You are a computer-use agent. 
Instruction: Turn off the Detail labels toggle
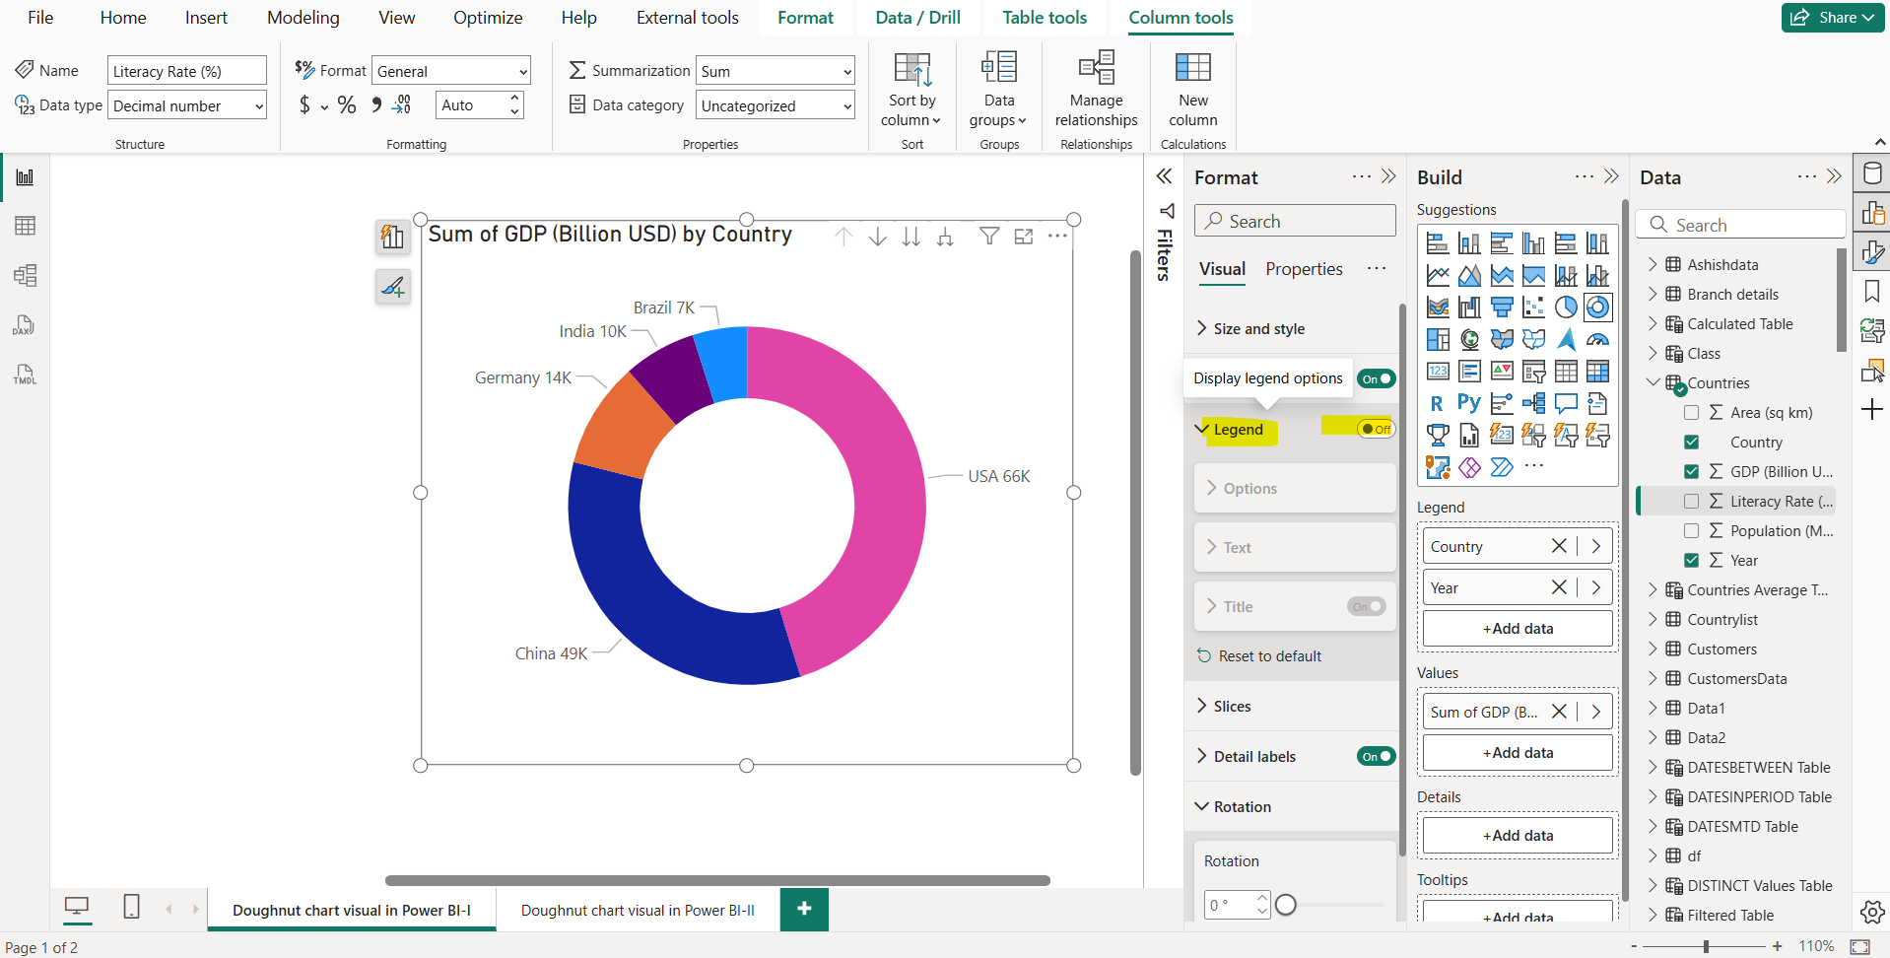pyautogui.click(x=1376, y=756)
